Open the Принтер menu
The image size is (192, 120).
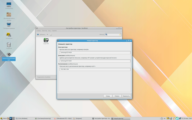[x=44, y=31]
